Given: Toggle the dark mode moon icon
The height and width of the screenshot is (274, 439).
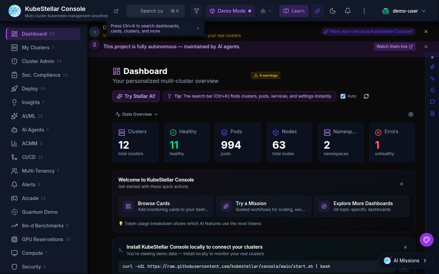Looking at the screenshot, I should [332, 11].
